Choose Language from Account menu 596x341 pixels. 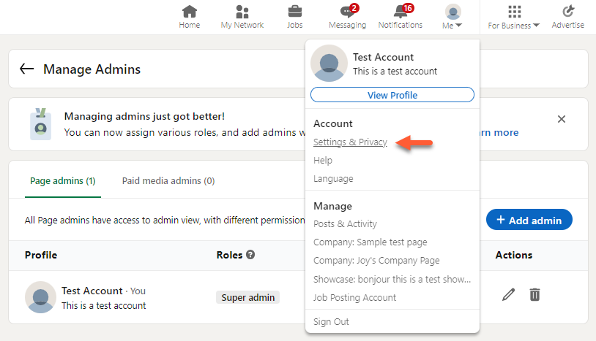333,179
